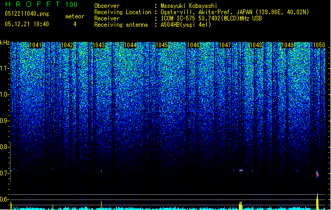The width and height of the screenshot is (331, 210).
Task: Click the meteor count value 4
Action: [x=75, y=24]
